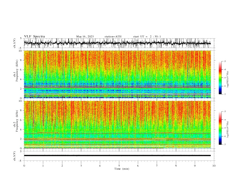Image resolution: width=241 pixels, height=186 pixels.
Task: Click the Time (min) axis title
Action: (x=122, y=169)
